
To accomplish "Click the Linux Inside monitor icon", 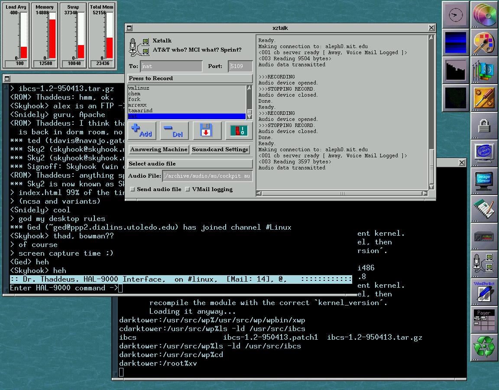I will 483,153.
